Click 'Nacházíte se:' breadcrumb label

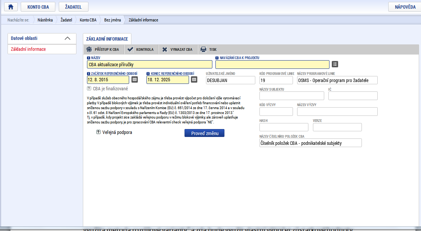click(18, 20)
